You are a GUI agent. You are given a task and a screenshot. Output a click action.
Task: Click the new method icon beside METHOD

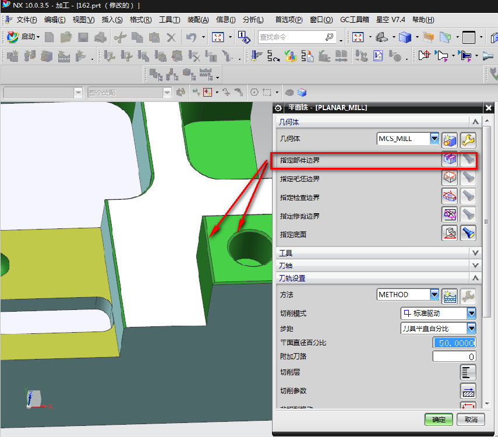coord(450,295)
